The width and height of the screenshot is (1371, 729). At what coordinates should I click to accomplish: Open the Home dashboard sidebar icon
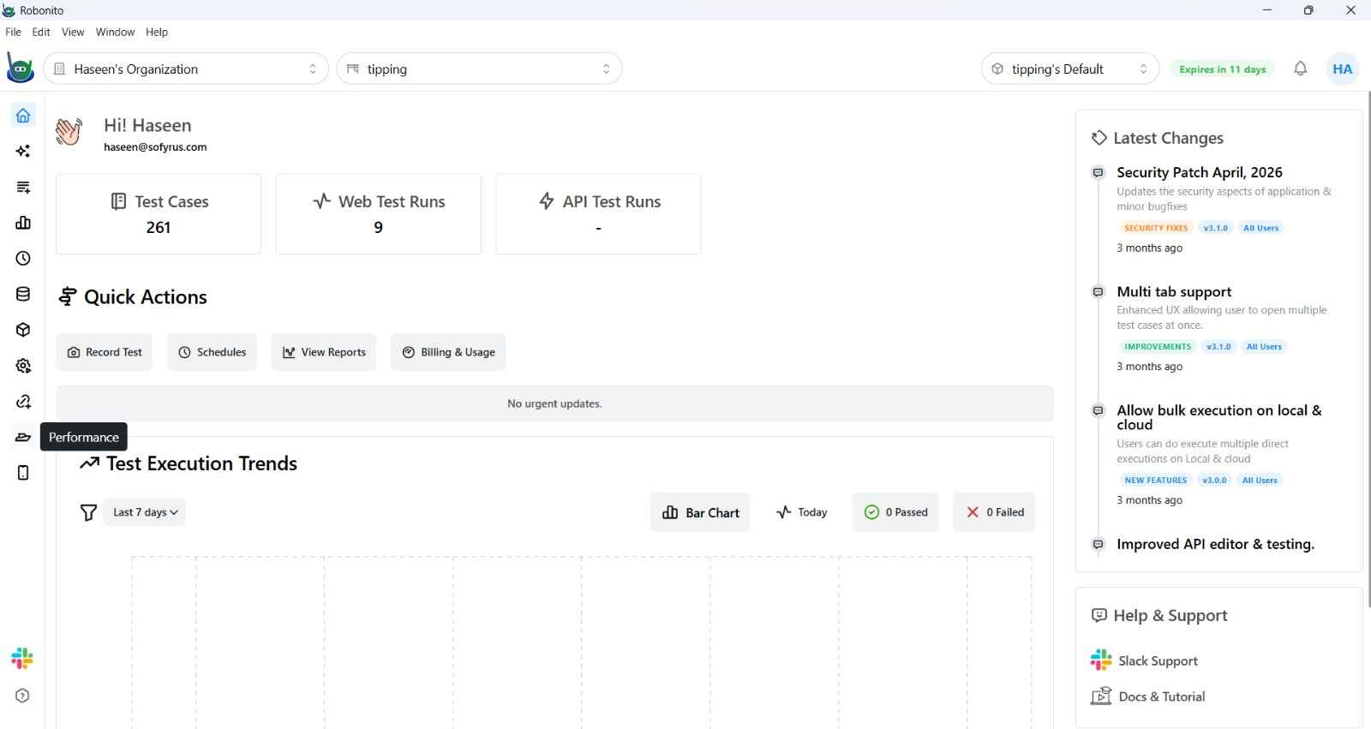pyautogui.click(x=23, y=116)
